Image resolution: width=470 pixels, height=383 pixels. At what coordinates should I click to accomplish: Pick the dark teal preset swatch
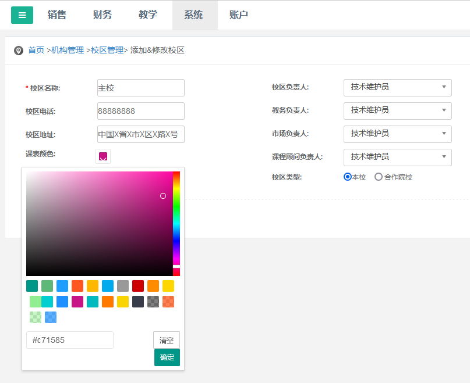tap(32, 286)
